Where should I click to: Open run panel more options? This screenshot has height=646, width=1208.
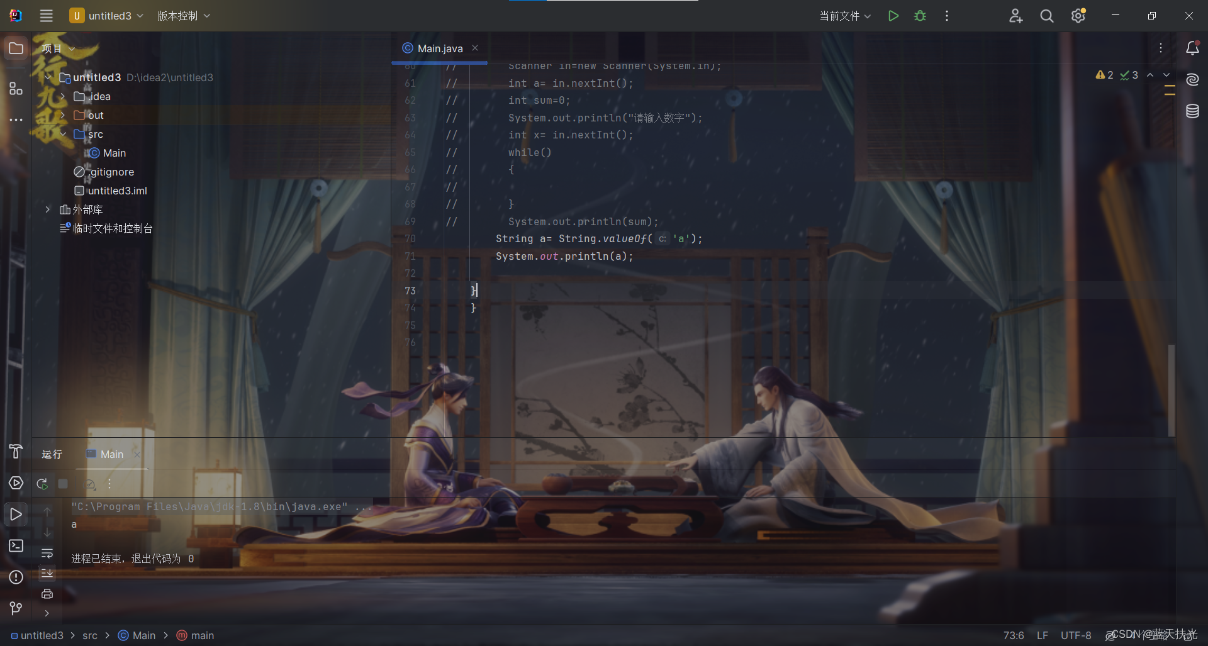pos(109,484)
